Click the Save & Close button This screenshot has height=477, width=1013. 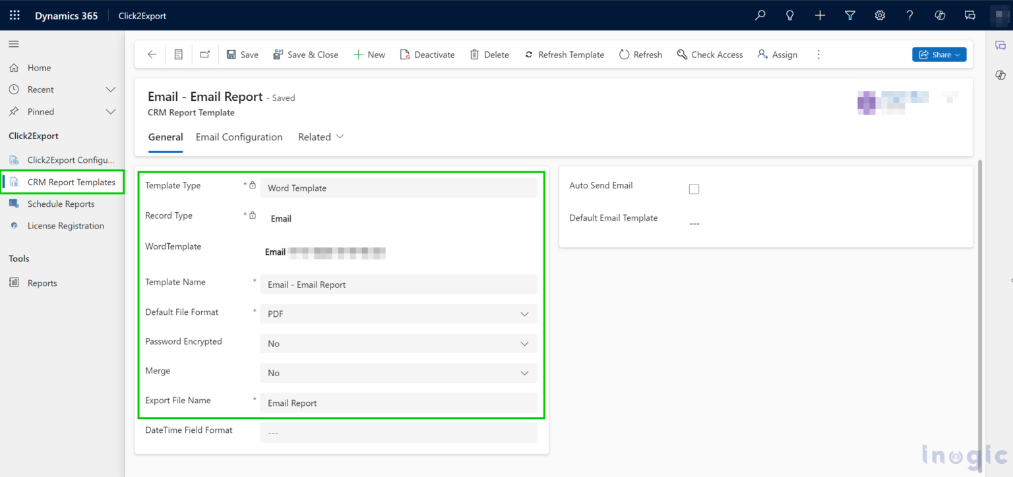point(305,55)
